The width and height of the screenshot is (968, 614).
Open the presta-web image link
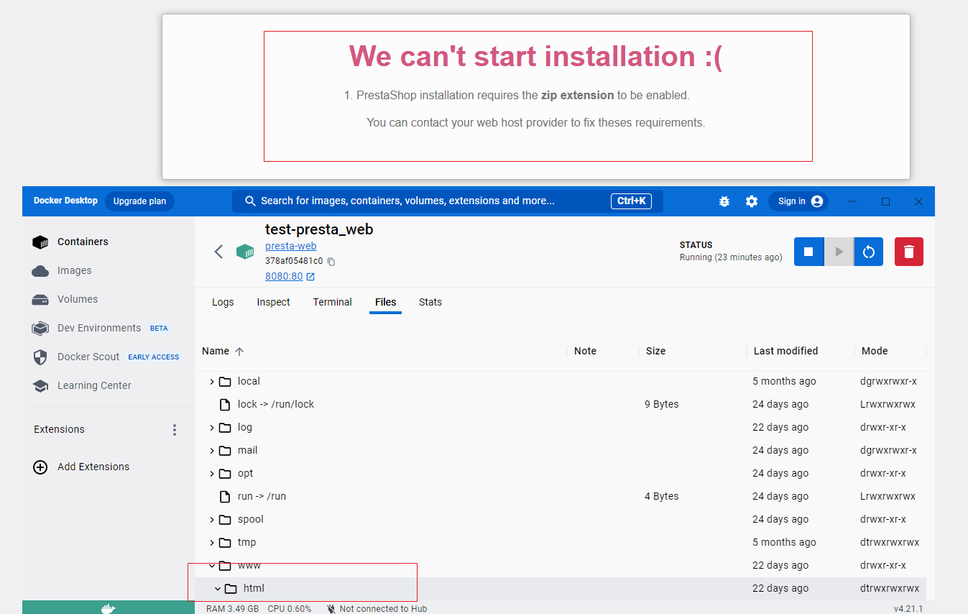point(290,246)
